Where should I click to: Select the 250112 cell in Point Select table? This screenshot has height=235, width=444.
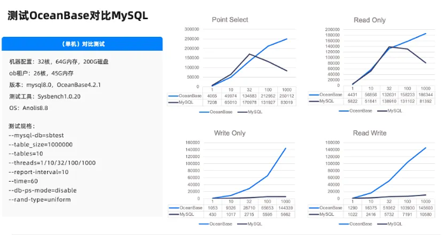click(286, 96)
